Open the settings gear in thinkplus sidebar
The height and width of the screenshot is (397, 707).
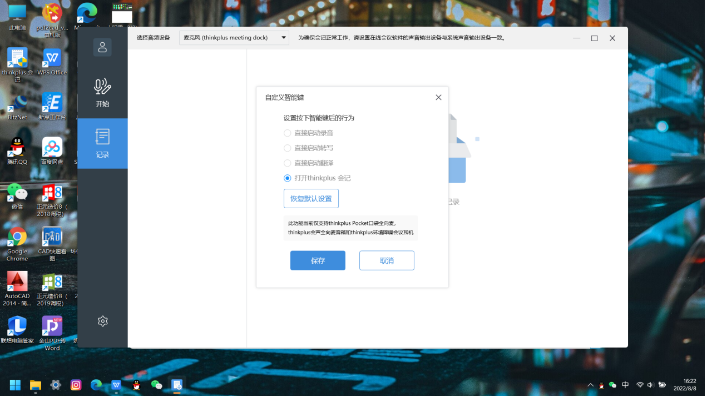(102, 322)
